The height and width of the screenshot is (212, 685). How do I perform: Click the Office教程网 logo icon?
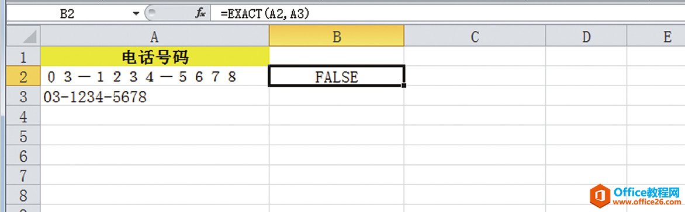tap(600, 196)
